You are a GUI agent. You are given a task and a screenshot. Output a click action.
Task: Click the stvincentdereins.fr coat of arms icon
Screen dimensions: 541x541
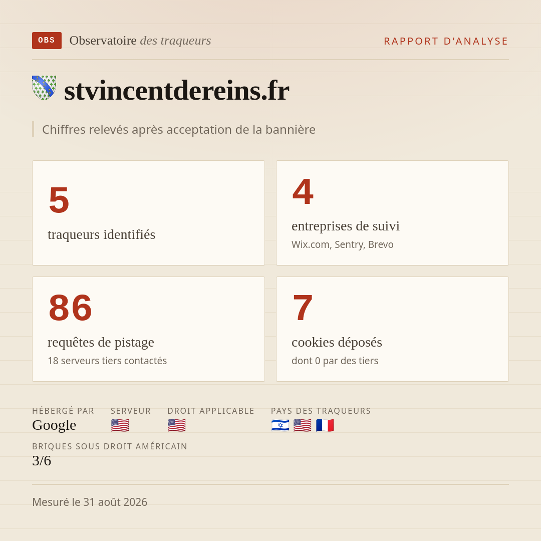44,88
